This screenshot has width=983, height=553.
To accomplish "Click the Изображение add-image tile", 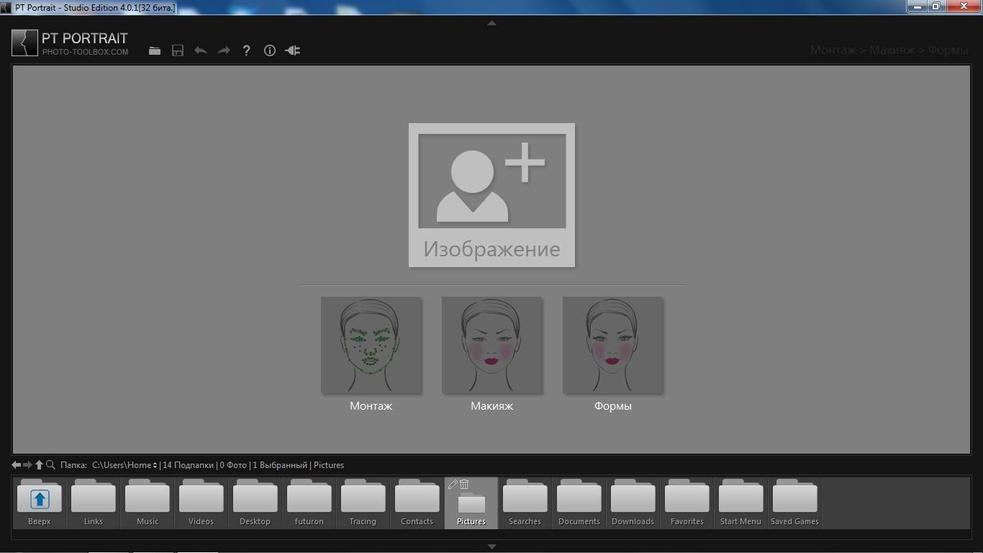I will pos(491,195).
